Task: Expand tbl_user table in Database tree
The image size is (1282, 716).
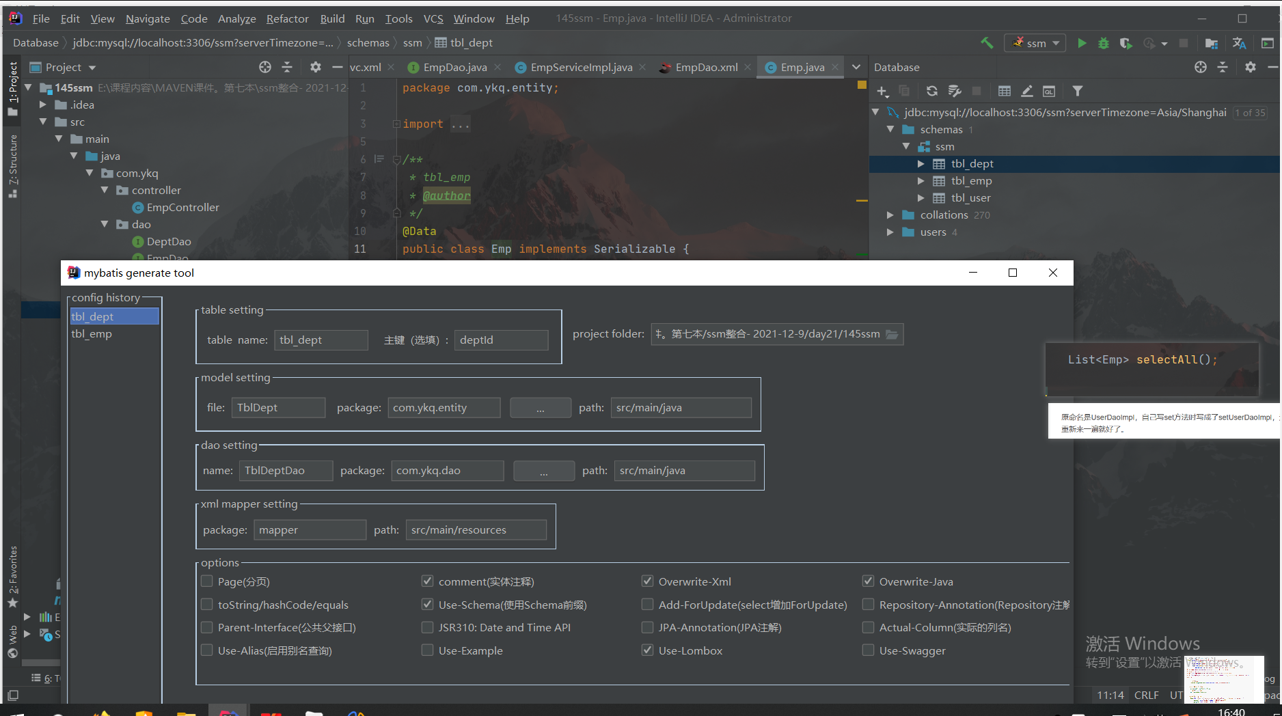Action: 920,198
